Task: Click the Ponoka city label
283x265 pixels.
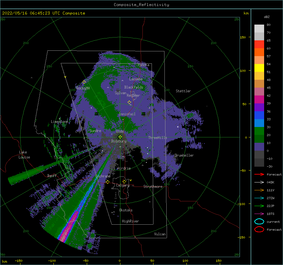Action: (x=143, y=65)
